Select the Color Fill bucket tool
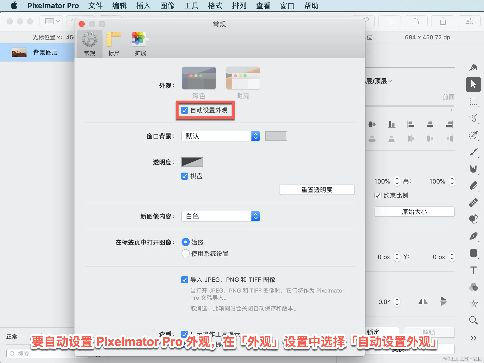Screen dimensions: 484x363 point(473,168)
